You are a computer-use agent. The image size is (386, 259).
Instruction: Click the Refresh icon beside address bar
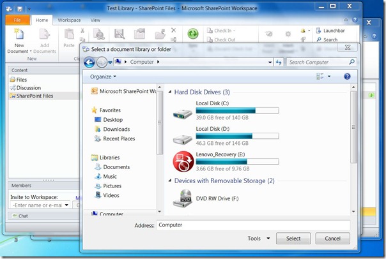[279, 62]
